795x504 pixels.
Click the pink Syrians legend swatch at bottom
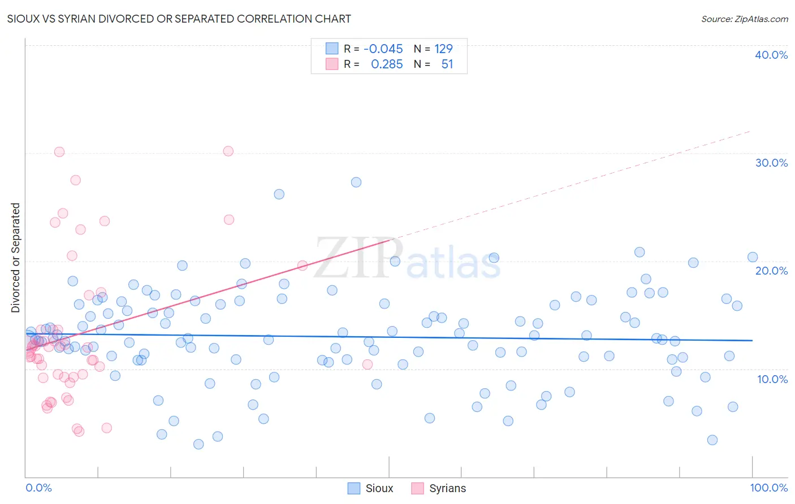[x=417, y=488]
